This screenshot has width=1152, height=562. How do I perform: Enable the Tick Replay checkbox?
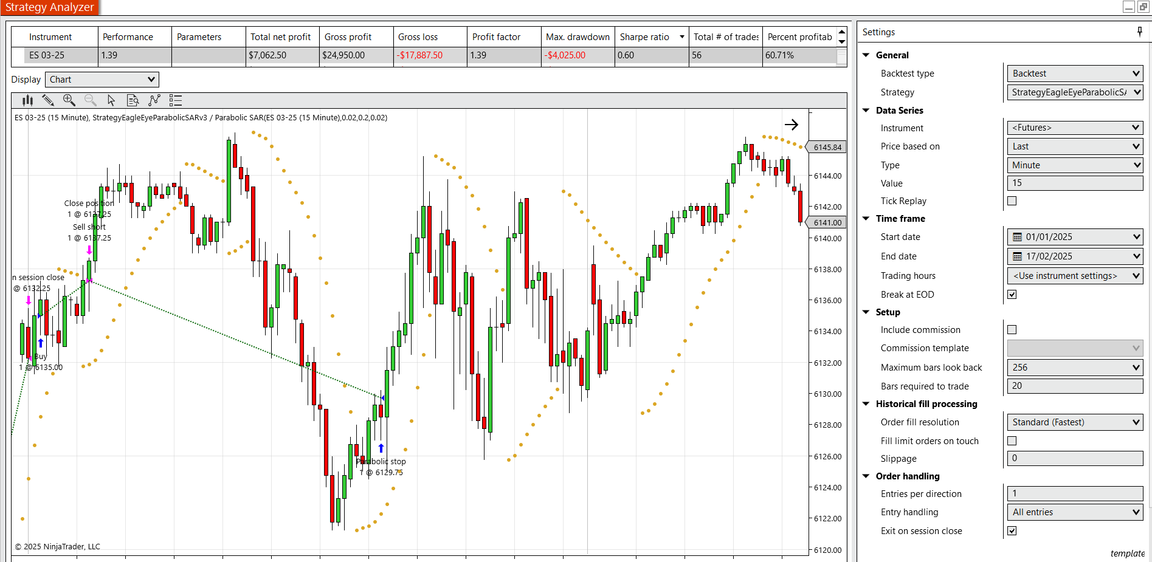coord(1012,201)
